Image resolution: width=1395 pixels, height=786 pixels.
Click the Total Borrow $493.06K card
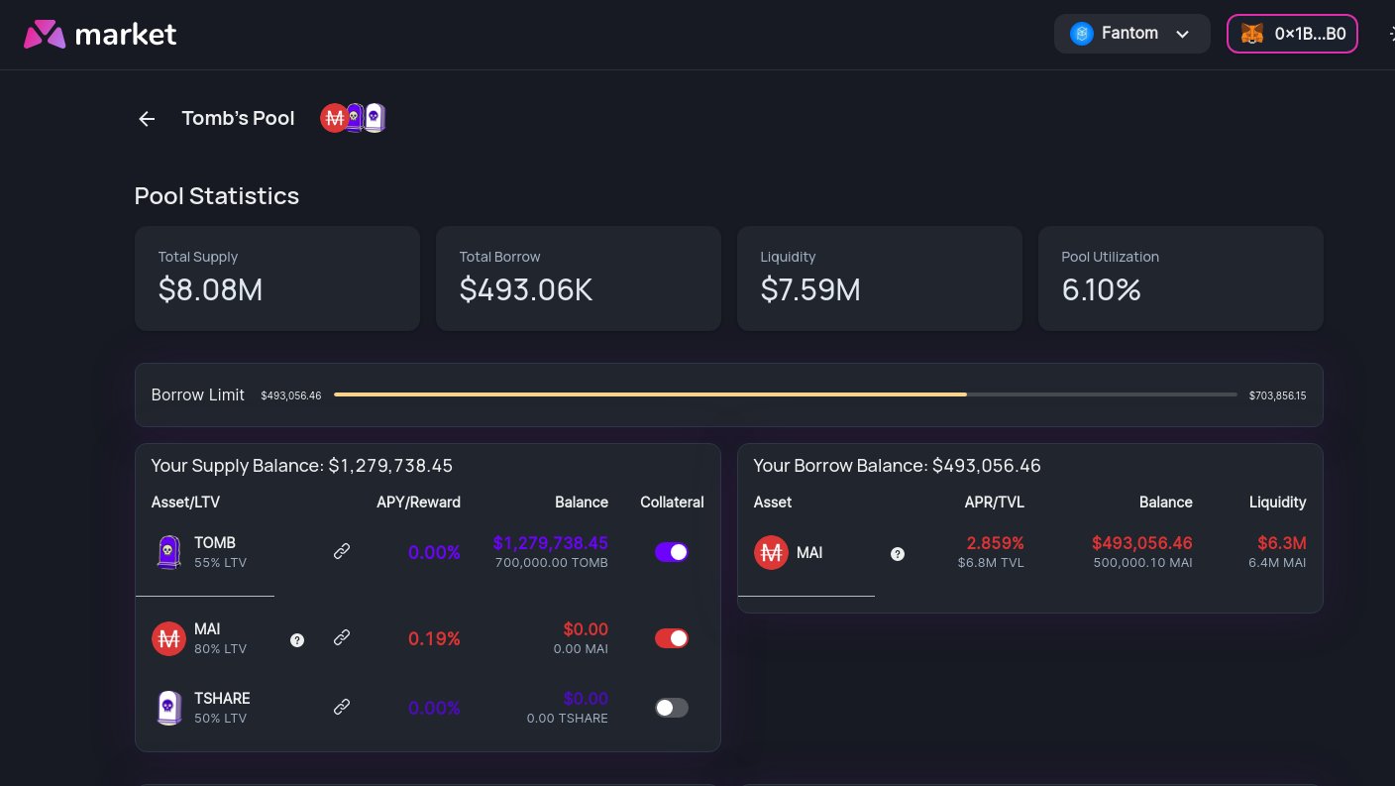point(579,279)
